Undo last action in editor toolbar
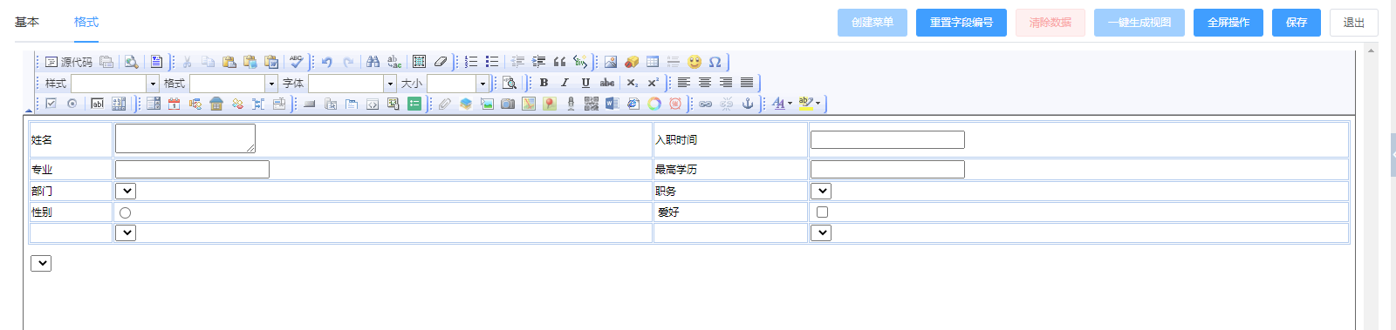Image resolution: width=1396 pixels, height=330 pixels. pyautogui.click(x=327, y=62)
